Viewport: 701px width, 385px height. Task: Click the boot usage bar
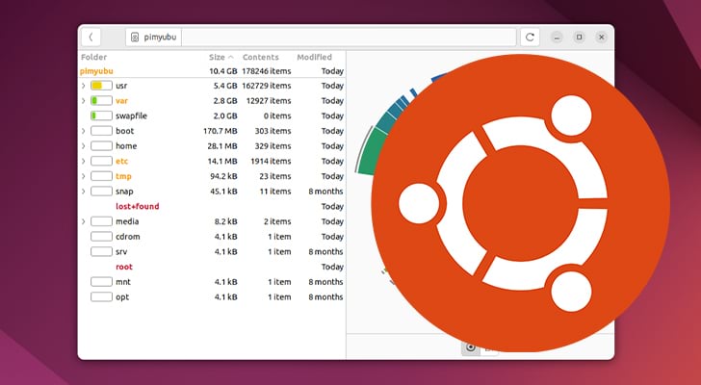[x=101, y=131]
